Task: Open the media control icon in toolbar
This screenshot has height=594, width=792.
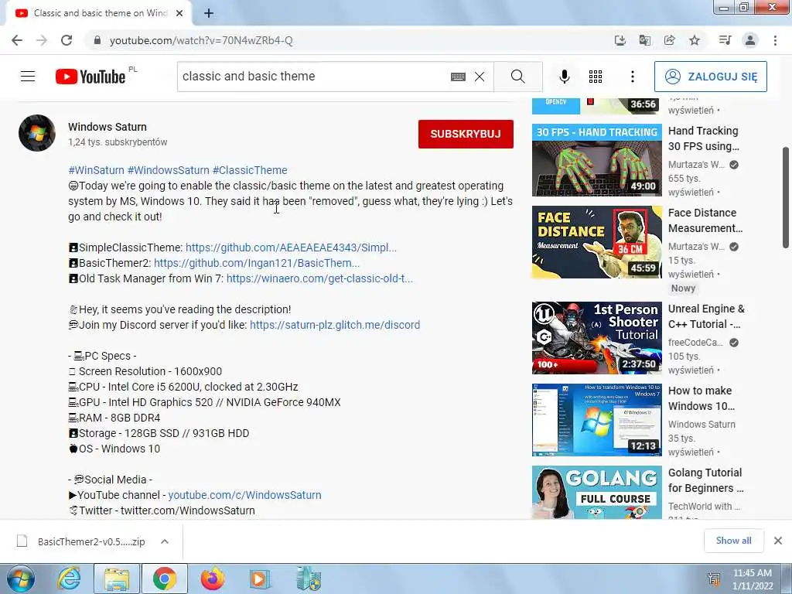Action: pyautogui.click(x=725, y=40)
